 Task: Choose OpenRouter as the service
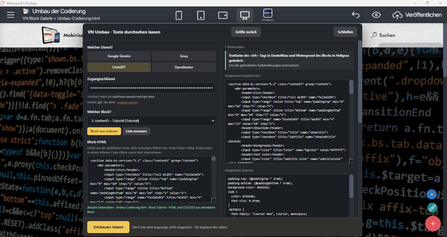point(184,67)
